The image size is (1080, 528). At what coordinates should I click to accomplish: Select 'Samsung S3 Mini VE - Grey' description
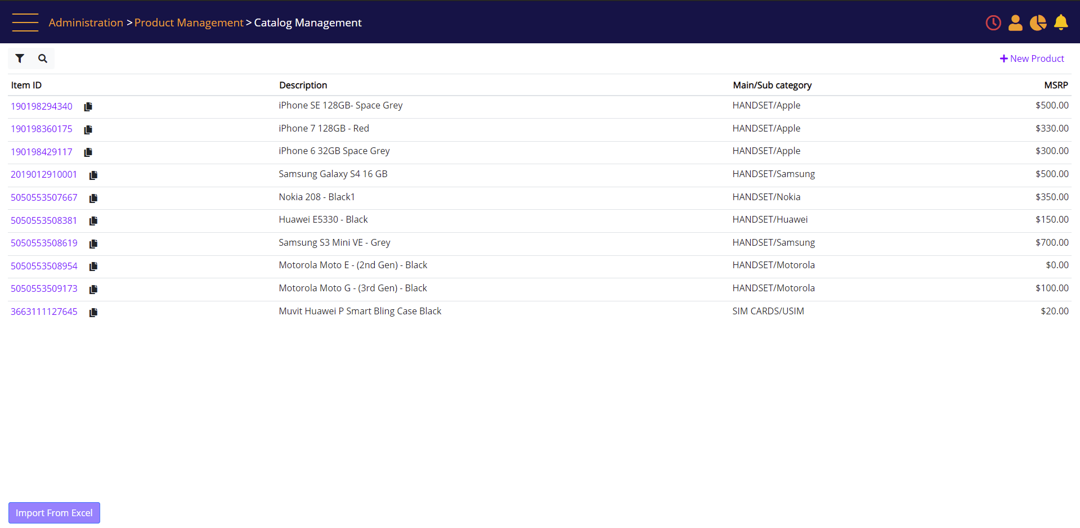(334, 242)
